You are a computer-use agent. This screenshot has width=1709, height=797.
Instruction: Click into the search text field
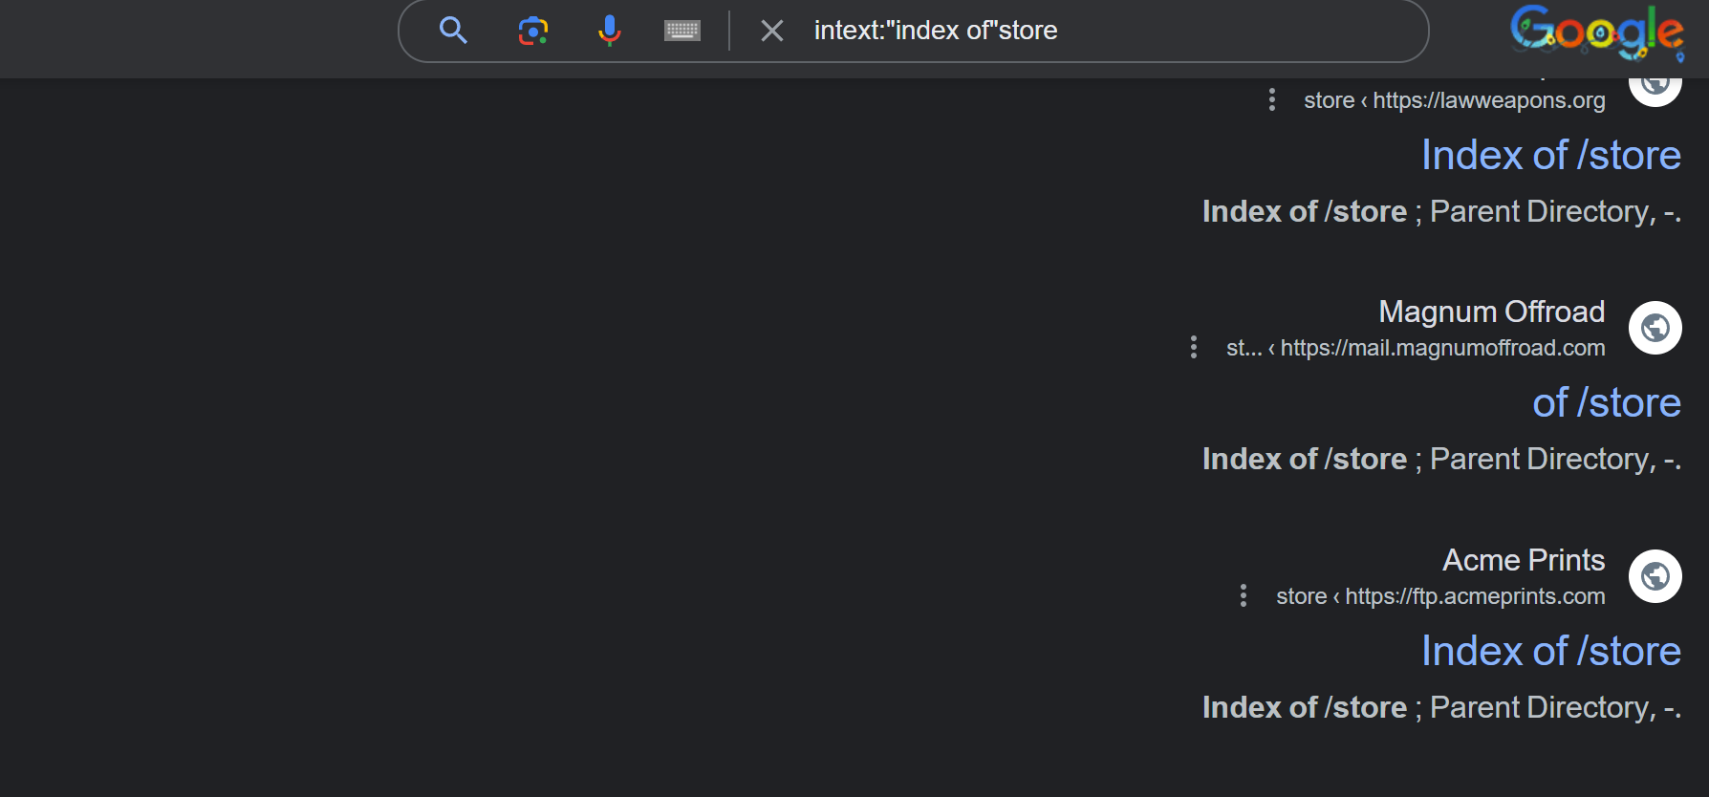[1109, 31]
